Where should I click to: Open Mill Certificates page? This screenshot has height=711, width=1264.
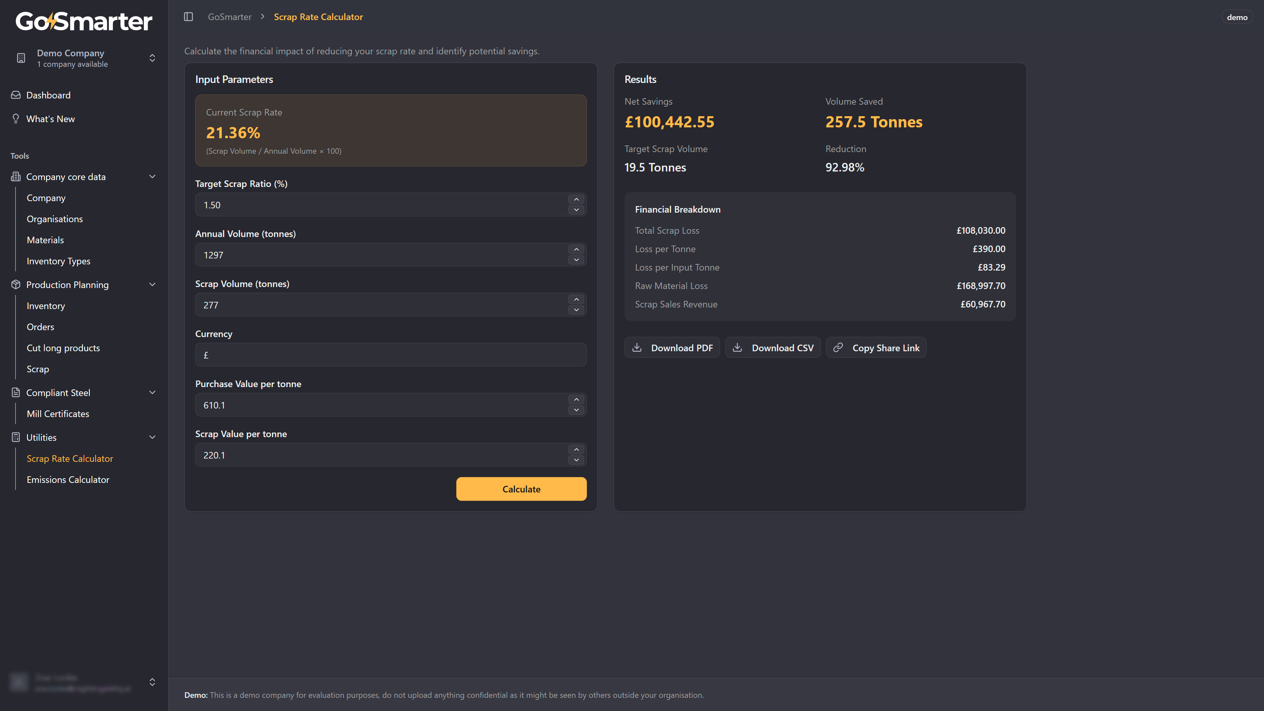point(58,414)
